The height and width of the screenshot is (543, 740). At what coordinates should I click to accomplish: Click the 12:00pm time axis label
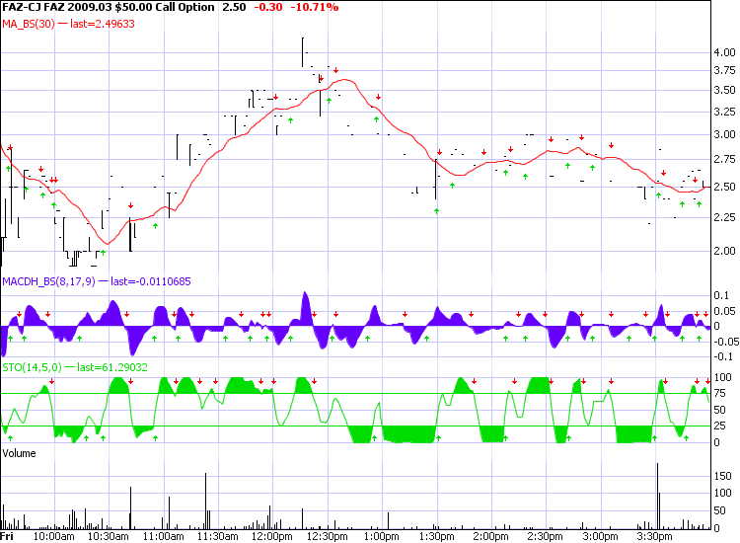[x=272, y=537]
